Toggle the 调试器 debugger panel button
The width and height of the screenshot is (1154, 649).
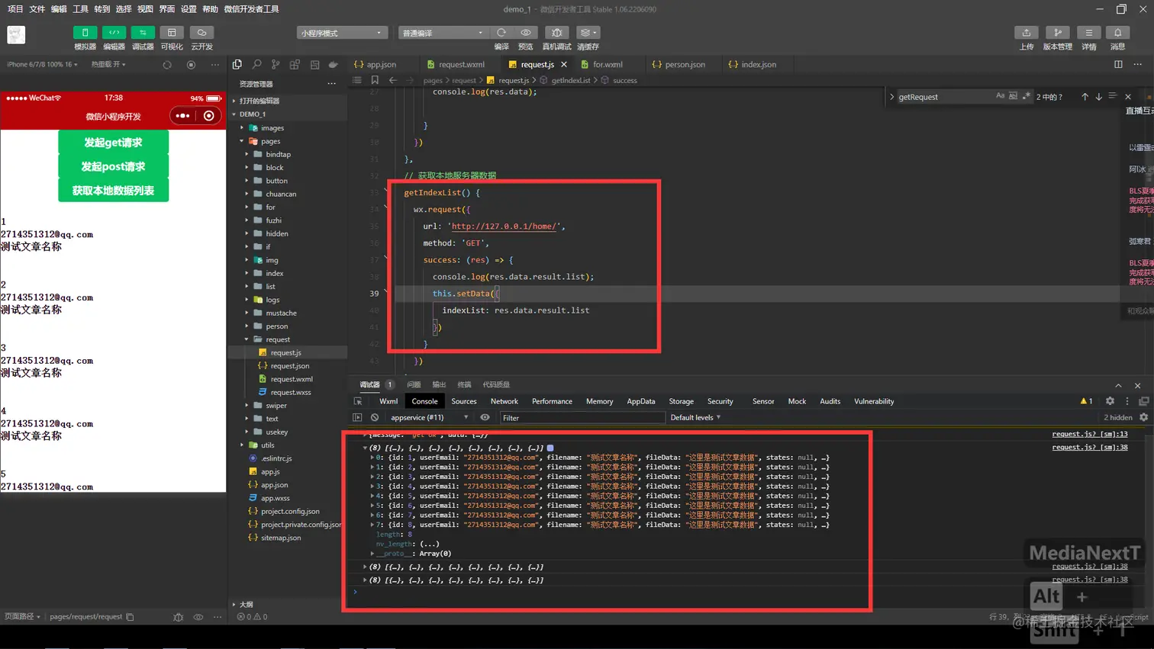pos(143,33)
